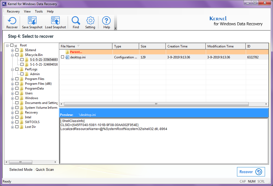273x186 pixels.
Task: Expand the System Volume Information node
Action: pyautogui.click(x=12, y=108)
